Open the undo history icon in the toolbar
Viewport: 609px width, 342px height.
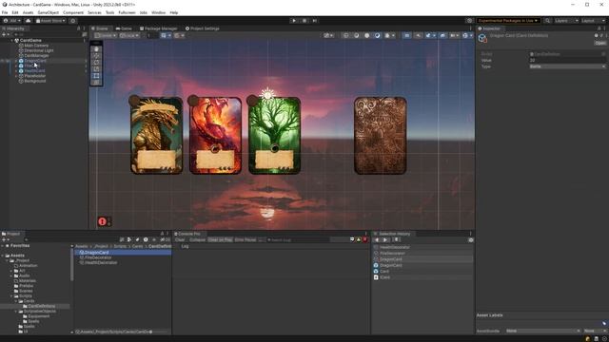click(469, 21)
